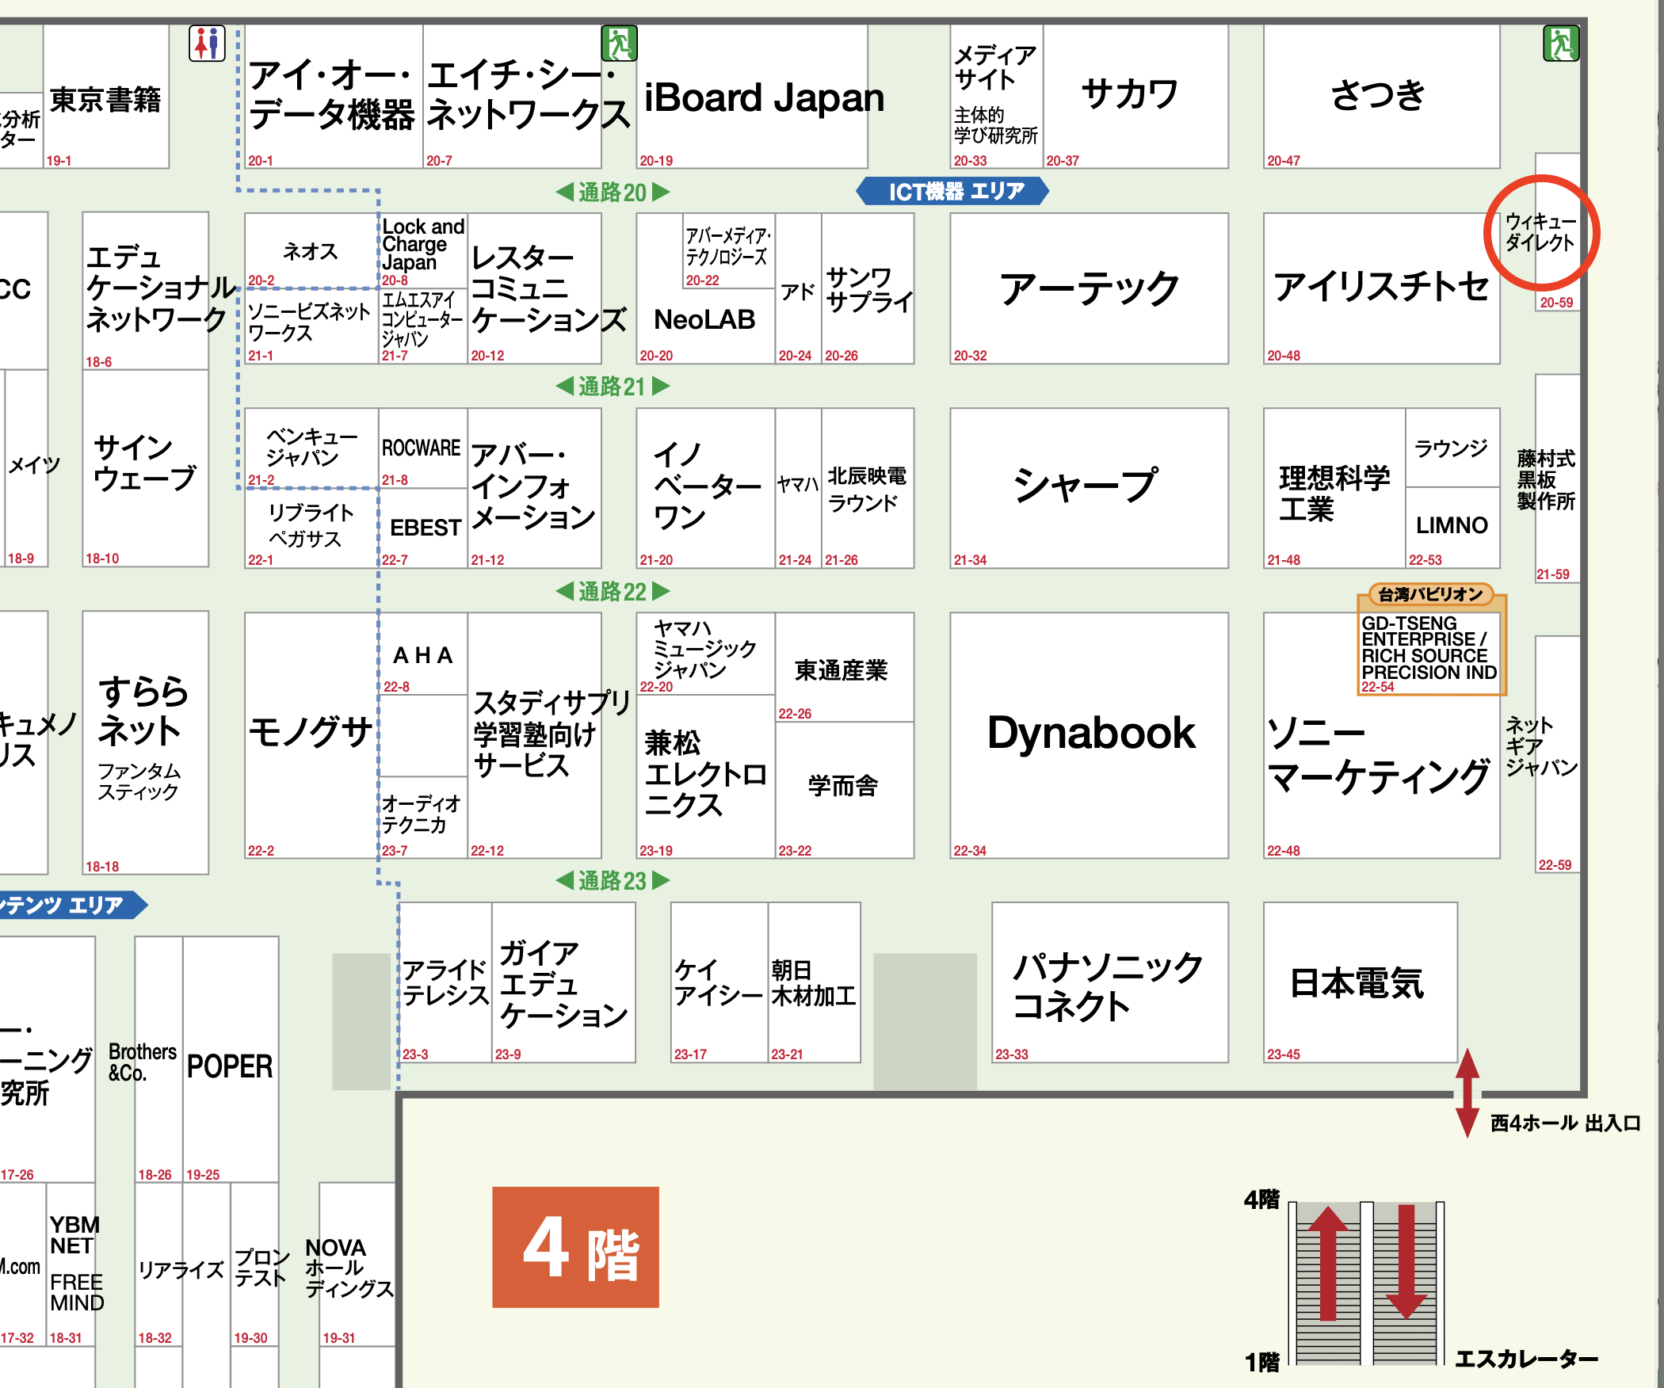Image resolution: width=1664 pixels, height=1388 pixels.
Task: Select the 東通産業 booth 22-26
Action: click(x=844, y=668)
